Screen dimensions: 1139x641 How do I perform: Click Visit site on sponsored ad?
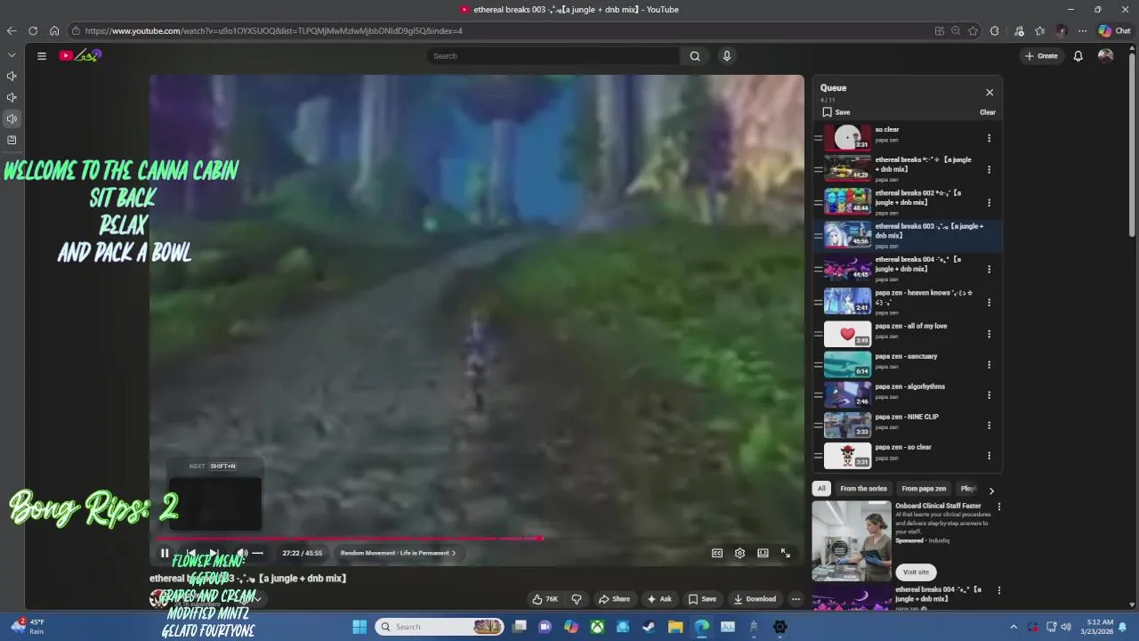click(x=916, y=572)
